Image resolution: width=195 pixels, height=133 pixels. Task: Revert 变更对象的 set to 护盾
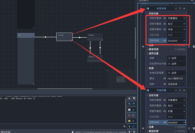(164, 111)
